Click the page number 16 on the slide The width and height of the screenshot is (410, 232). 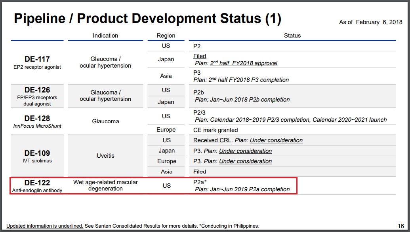pos(400,226)
